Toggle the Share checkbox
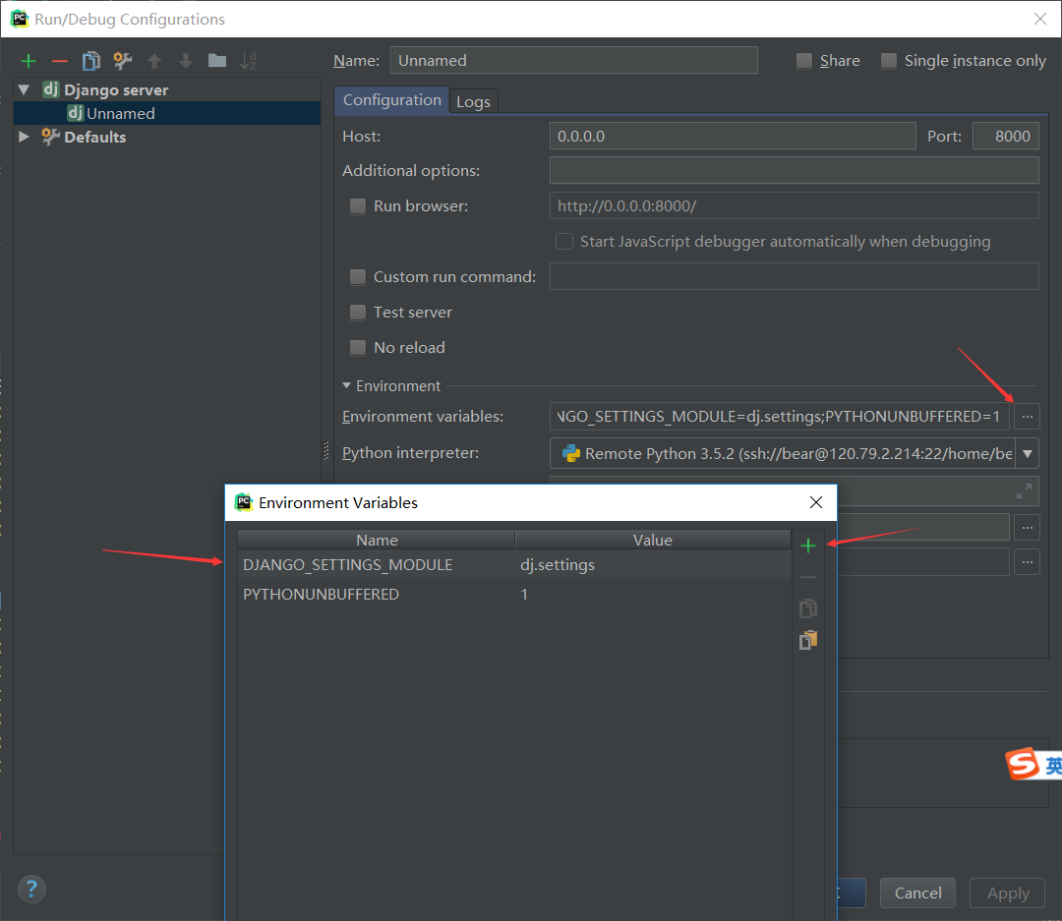This screenshot has width=1062, height=921. tap(804, 61)
